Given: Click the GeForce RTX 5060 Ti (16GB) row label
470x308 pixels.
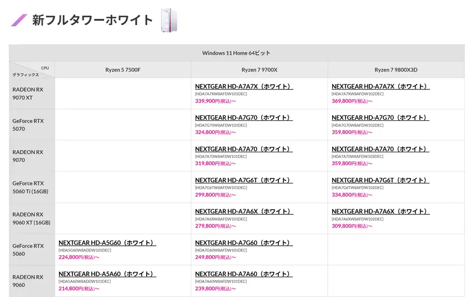Looking at the screenshot, I should click(x=30, y=187).
